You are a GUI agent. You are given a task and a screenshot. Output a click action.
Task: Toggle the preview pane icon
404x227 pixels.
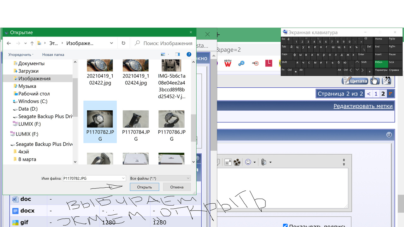177,54
